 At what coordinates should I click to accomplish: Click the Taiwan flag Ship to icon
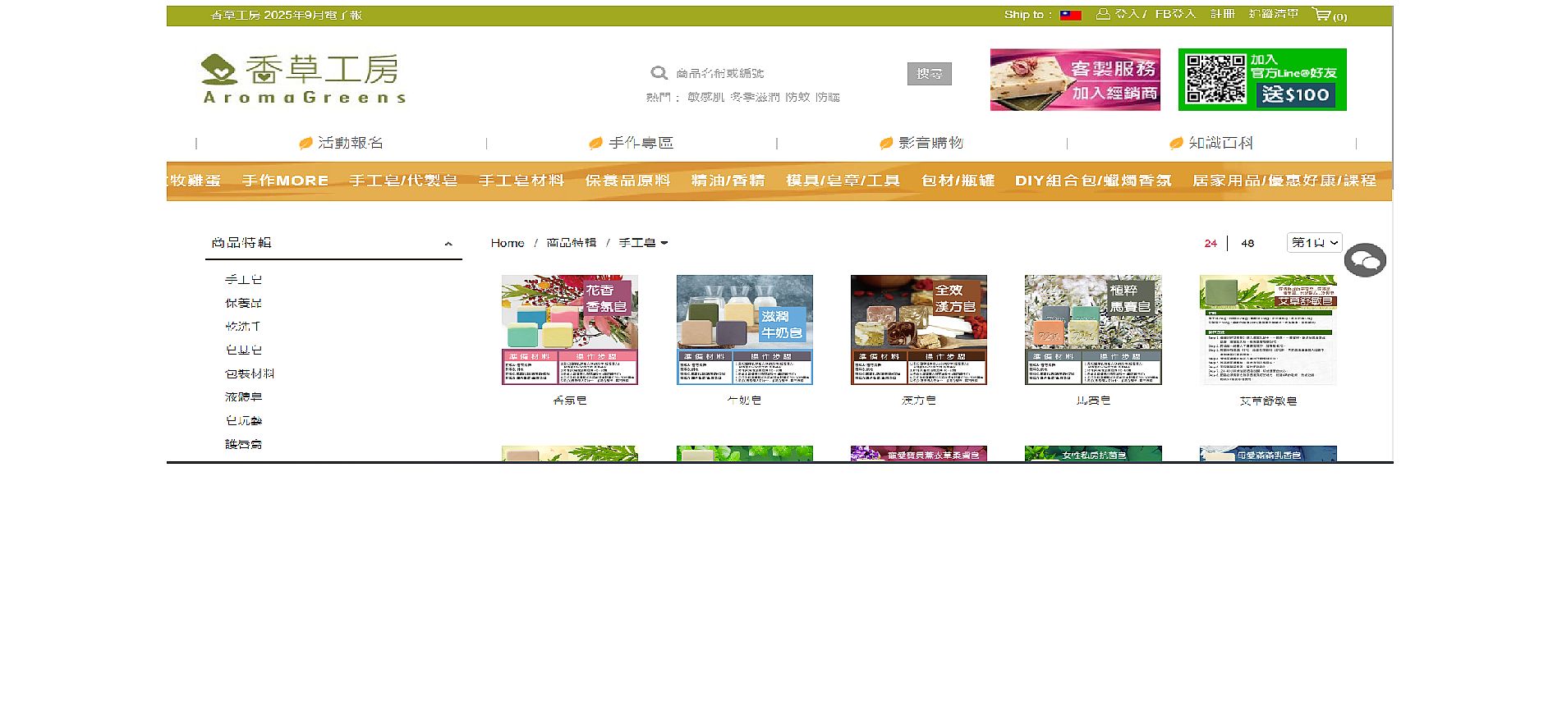[x=1070, y=15]
